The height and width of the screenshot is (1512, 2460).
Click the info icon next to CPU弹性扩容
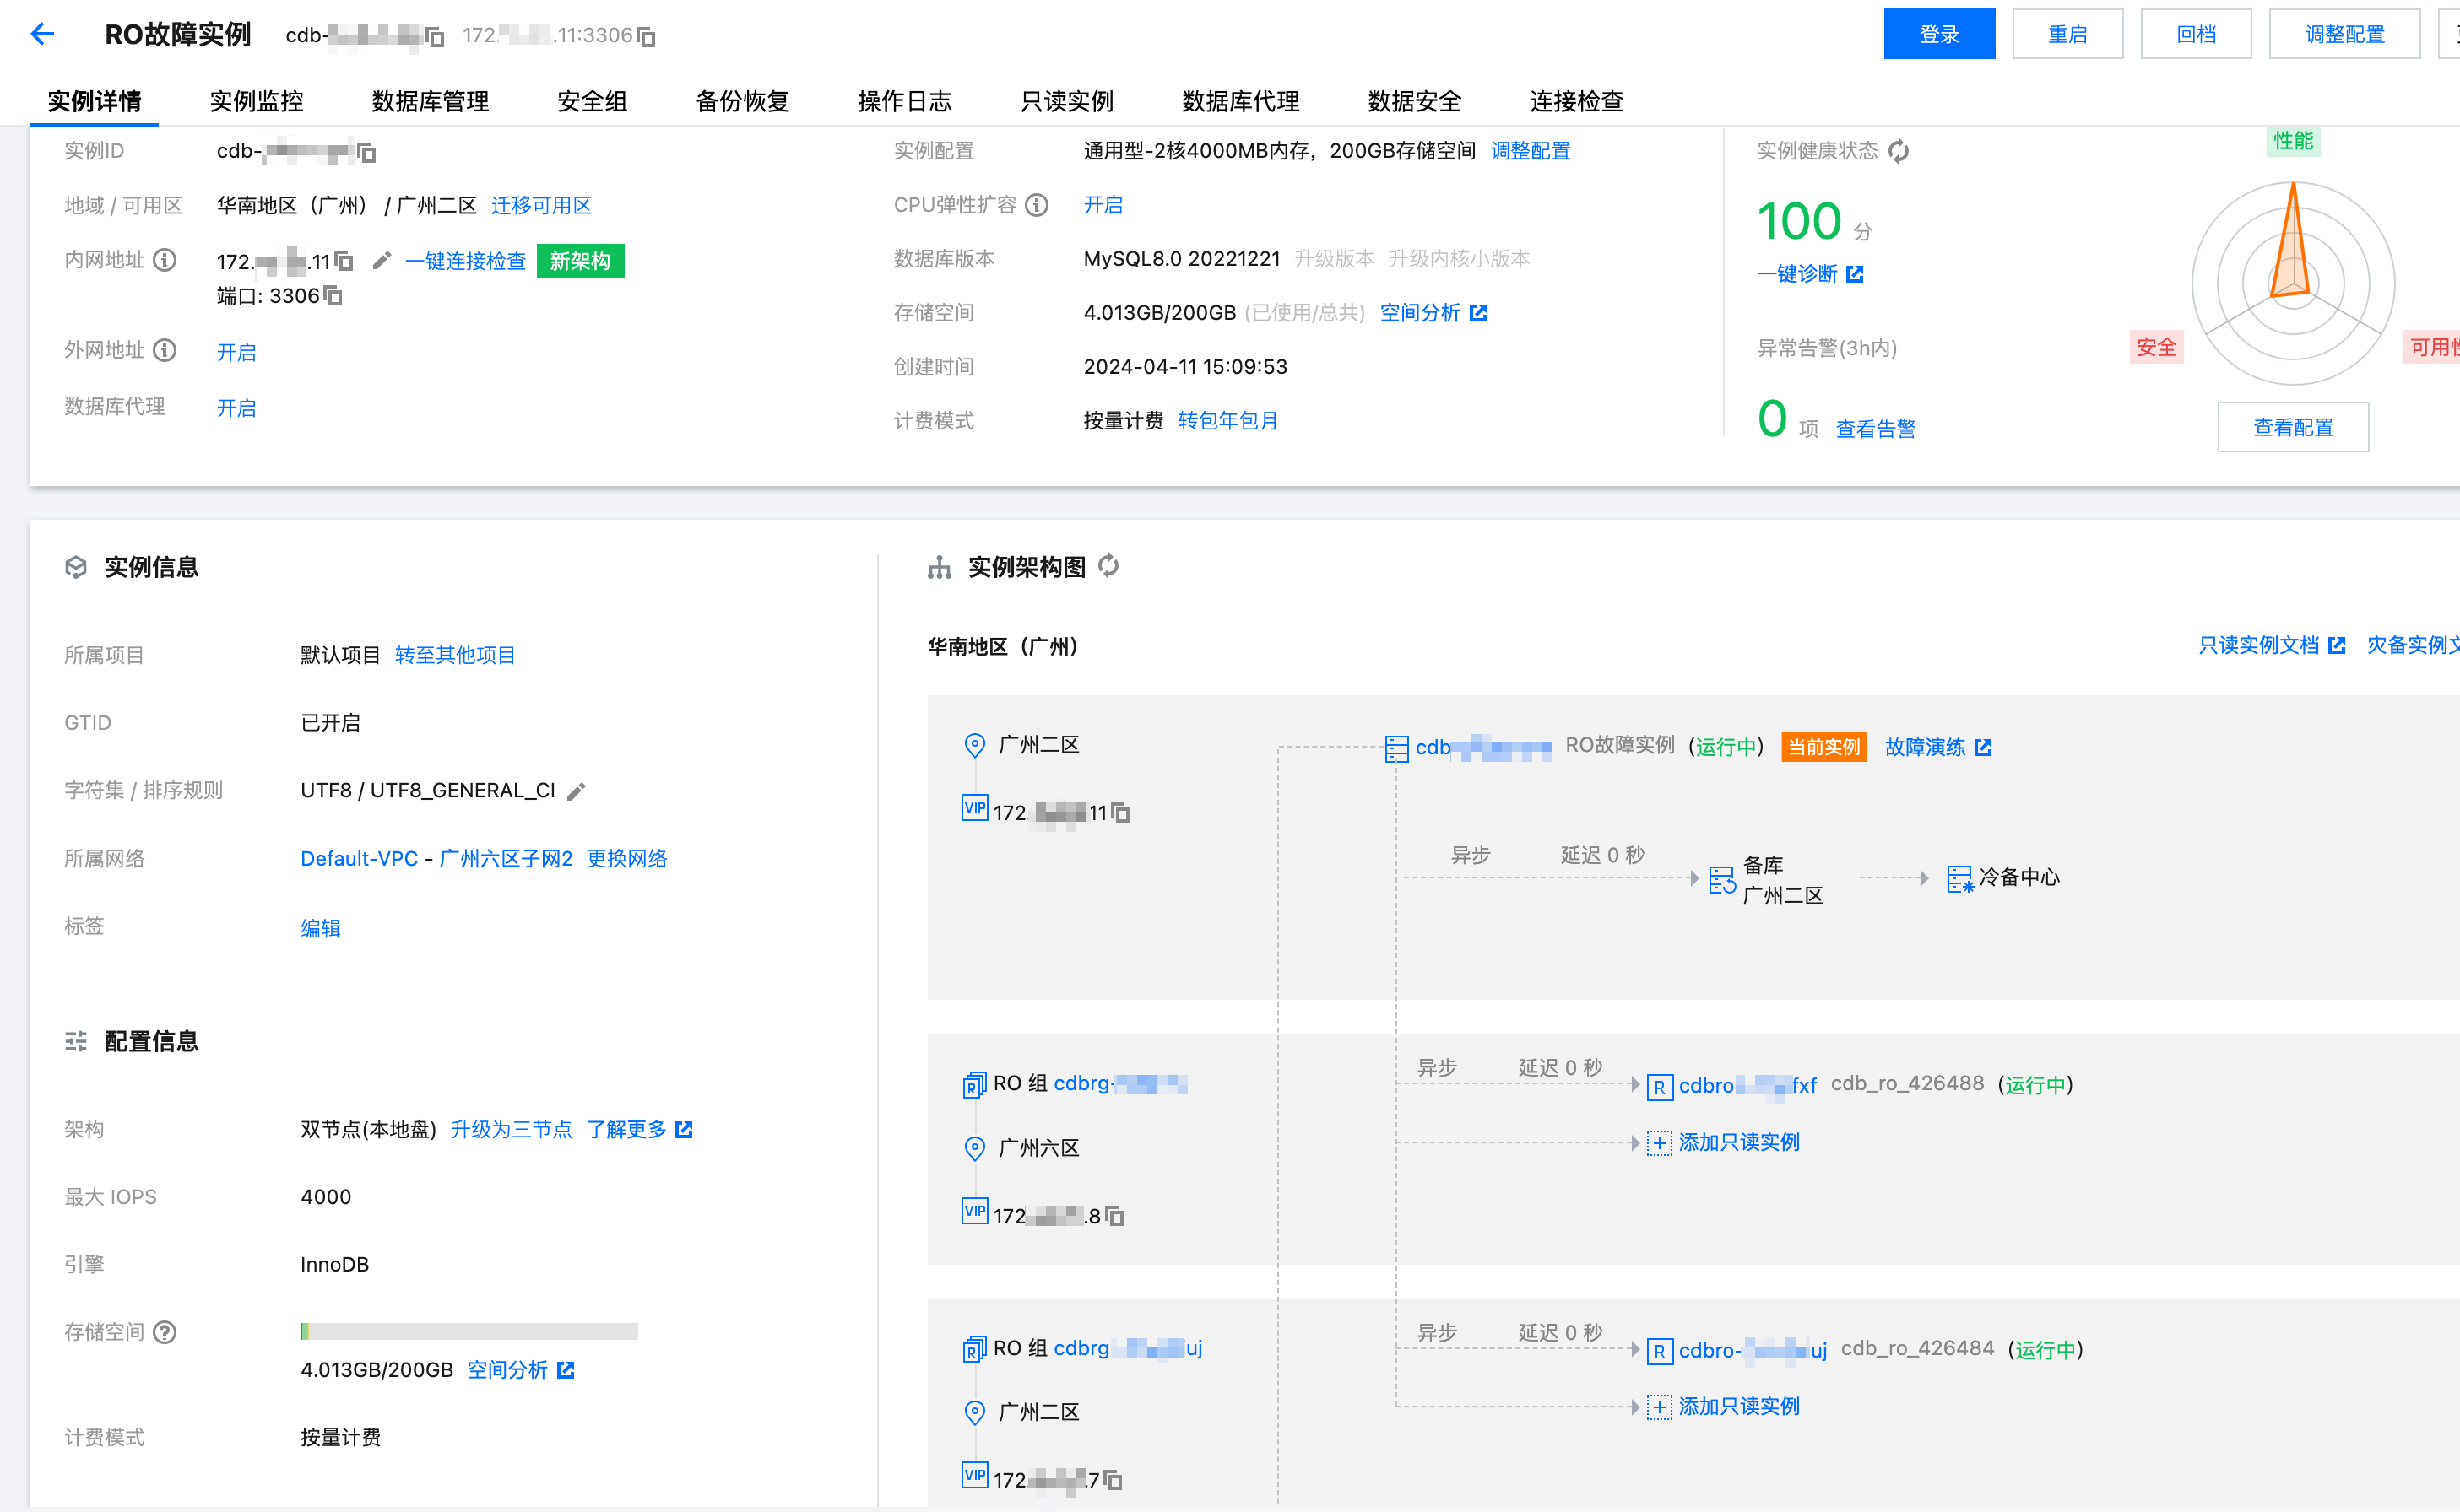(x=1038, y=205)
